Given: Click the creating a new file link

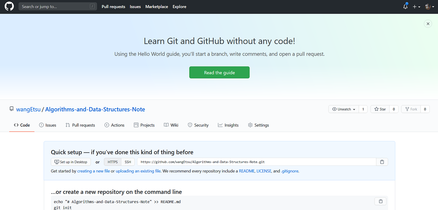Looking at the screenshot, I should pos(94,171).
